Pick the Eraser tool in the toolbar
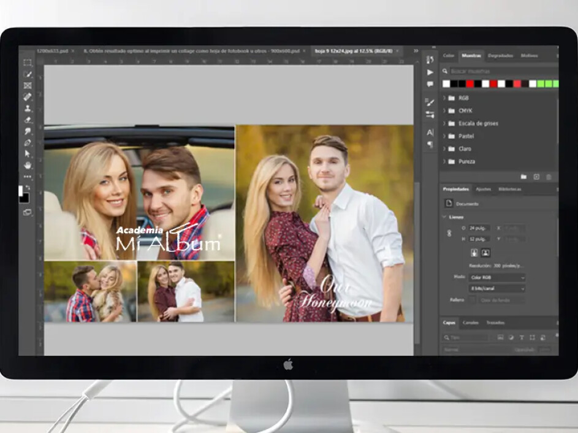Screen dimensions: 578x433 click(x=28, y=120)
